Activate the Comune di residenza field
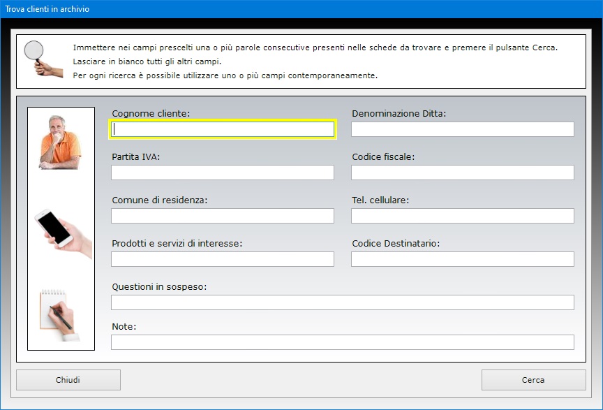603x410 pixels. point(223,216)
